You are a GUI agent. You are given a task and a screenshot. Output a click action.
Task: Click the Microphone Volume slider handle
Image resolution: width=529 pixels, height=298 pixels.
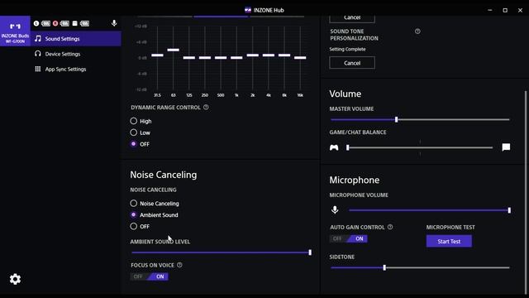(x=509, y=210)
